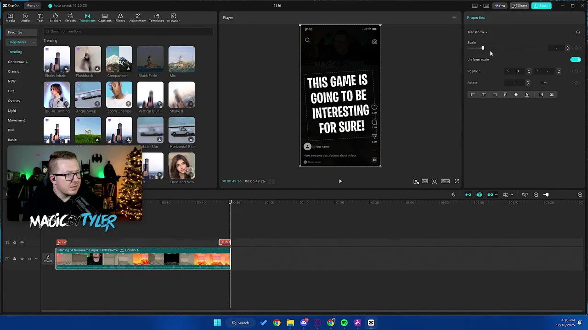Switch to the Effects tab
Image resolution: width=588 pixels, height=330 pixels.
click(70, 18)
